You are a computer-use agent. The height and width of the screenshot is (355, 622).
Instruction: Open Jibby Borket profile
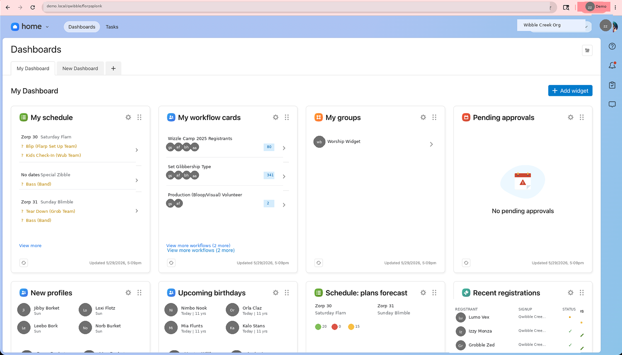[x=39, y=310]
